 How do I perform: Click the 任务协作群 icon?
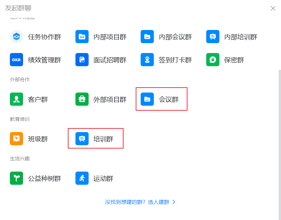[x=16, y=37]
